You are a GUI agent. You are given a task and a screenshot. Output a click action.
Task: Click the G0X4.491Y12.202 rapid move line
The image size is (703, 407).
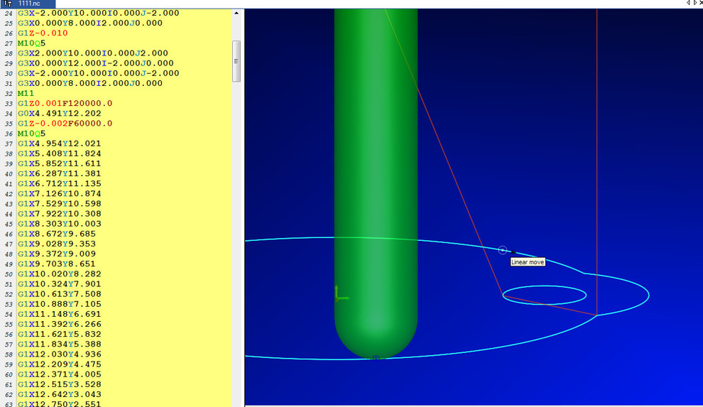(x=60, y=113)
